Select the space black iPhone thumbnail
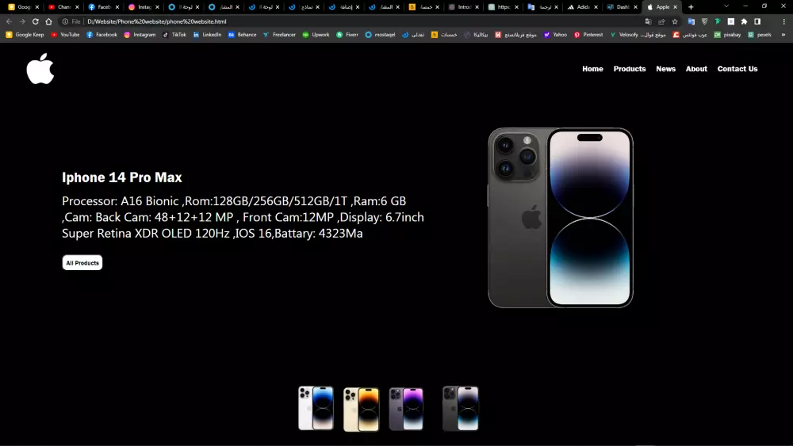Screen dimensions: 793x446 pyautogui.click(x=460, y=408)
